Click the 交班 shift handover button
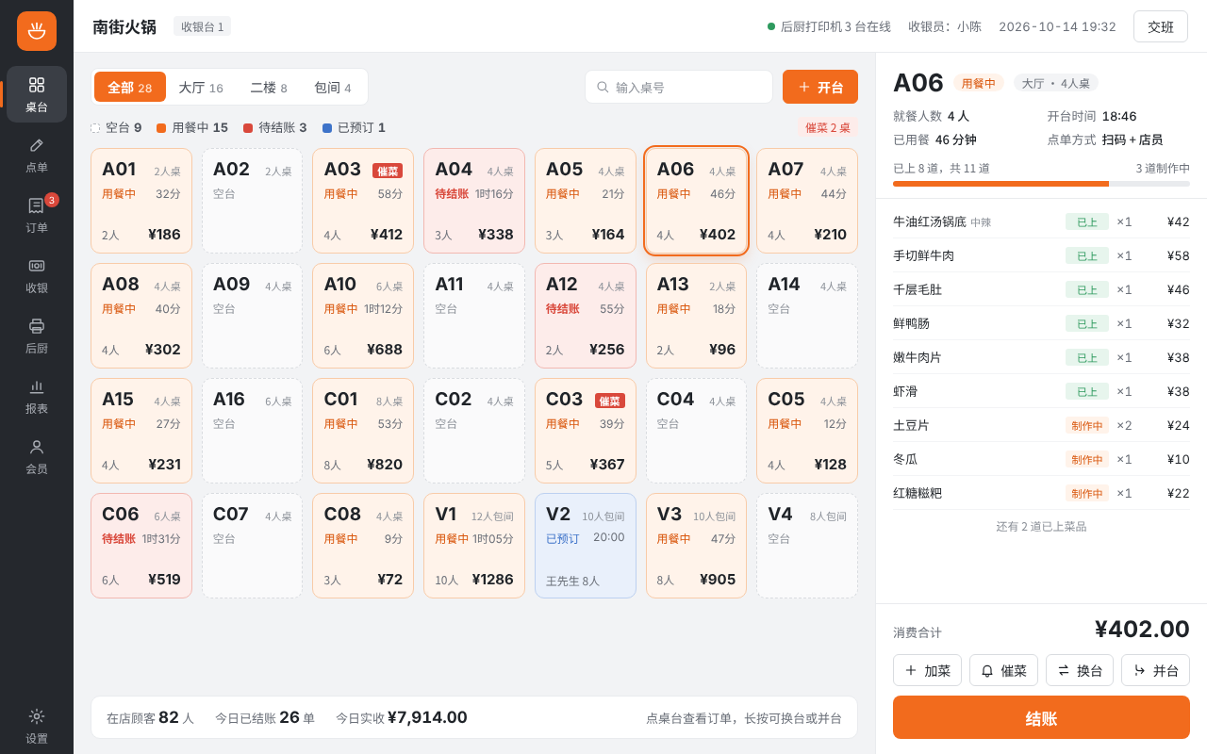Viewport: 1207px width, 754px height. (x=1161, y=26)
